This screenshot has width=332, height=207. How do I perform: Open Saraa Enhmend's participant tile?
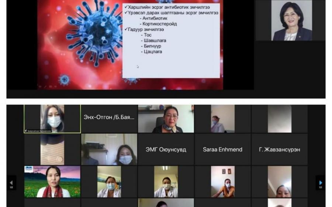click(222, 149)
